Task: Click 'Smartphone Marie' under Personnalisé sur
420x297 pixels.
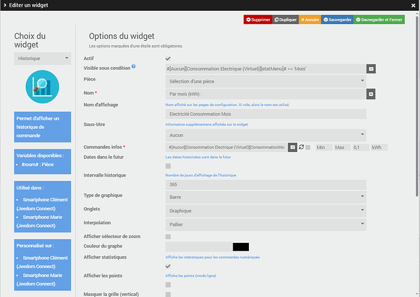Action: [x=43, y=275]
